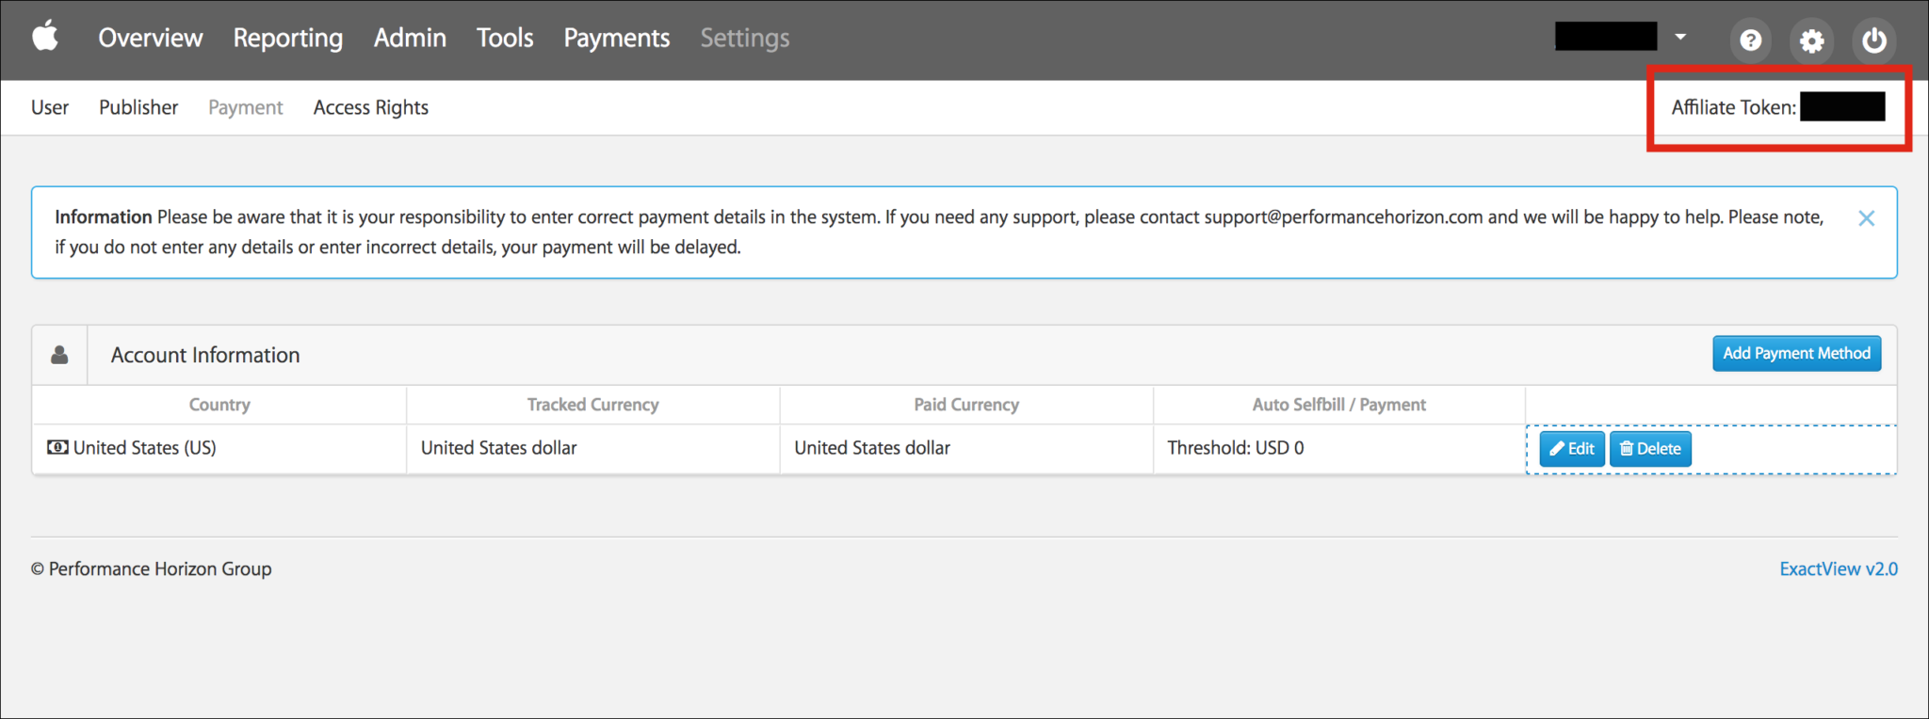This screenshot has height=719, width=1929.
Task: Click the Country column header
Action: (x=219, y=405)
